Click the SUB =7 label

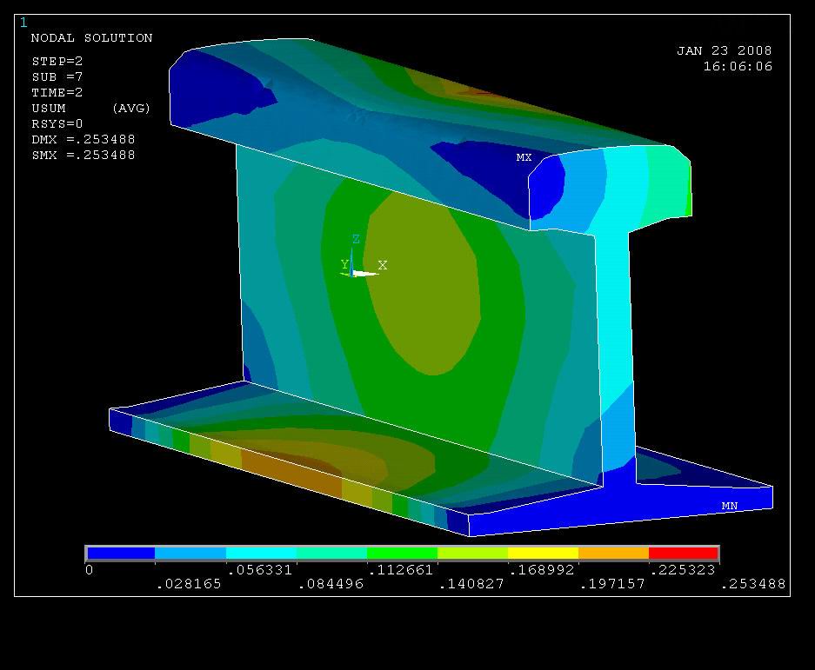(x=57, y=76)
